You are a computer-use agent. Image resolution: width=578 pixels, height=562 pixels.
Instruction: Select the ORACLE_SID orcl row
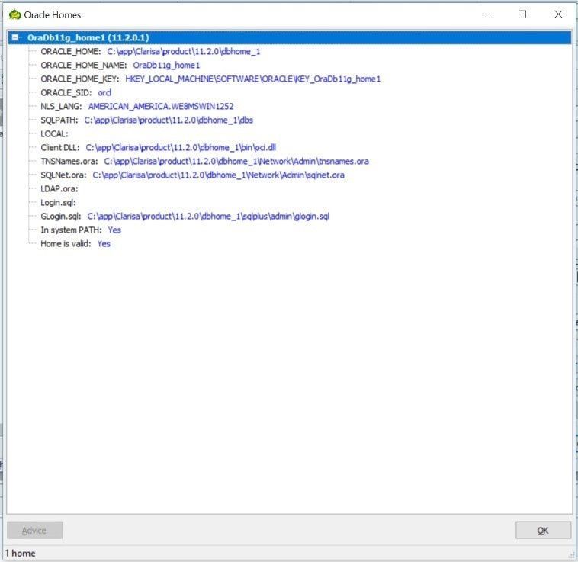point(75,92)
